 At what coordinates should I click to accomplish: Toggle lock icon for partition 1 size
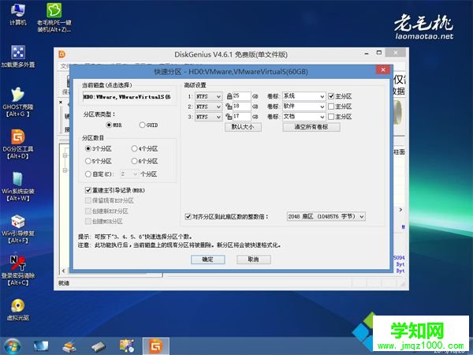[x=229, y=96]
